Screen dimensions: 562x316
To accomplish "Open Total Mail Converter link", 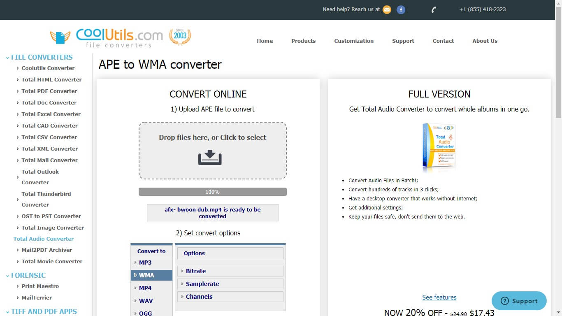I will (49, 160).
